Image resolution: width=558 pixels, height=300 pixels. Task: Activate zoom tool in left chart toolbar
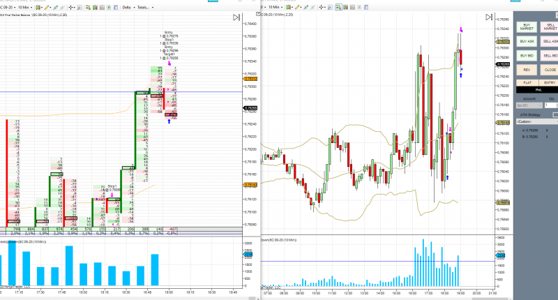(x=79, y=7)
